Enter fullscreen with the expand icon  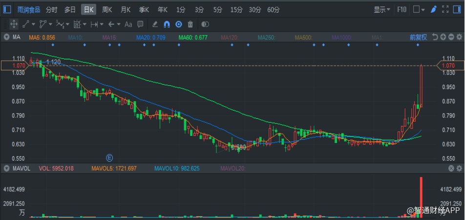(445, 9)
